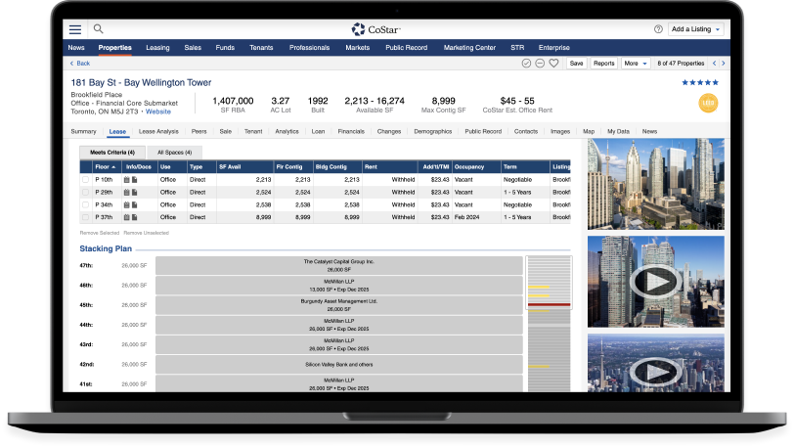
Task: Open the hamburger main menu
Action: 75,29
